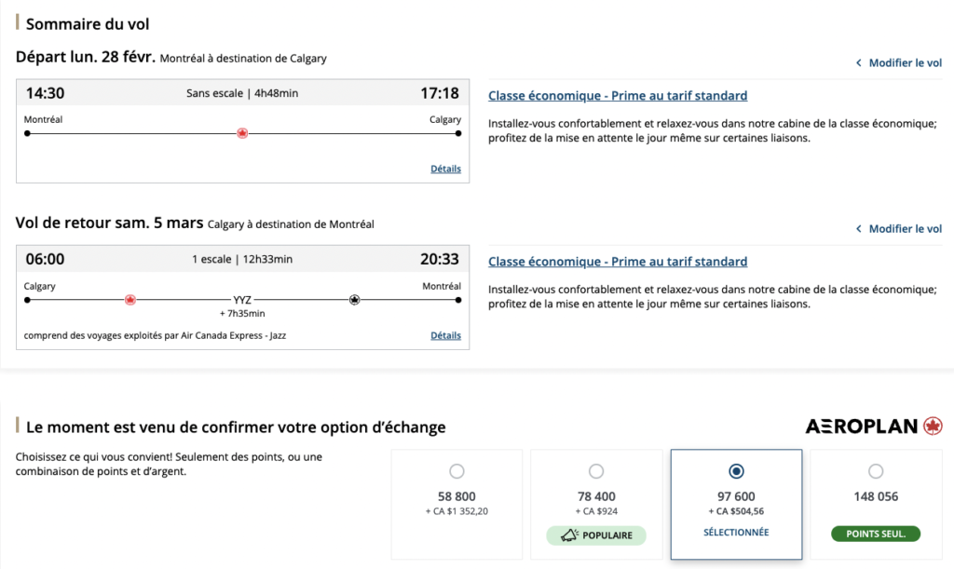
Task: Click Modifier le vol for the return flight
Action: pyautogui.click(x=905, y=229)
